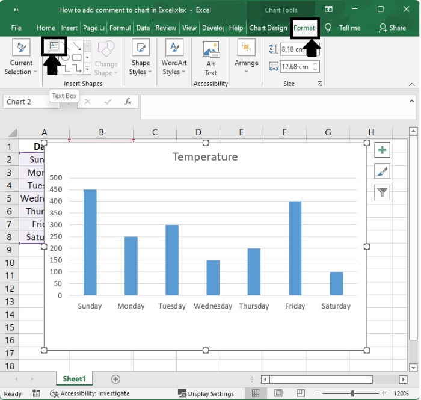Select the Text Box shape tool

click(54, 46)
